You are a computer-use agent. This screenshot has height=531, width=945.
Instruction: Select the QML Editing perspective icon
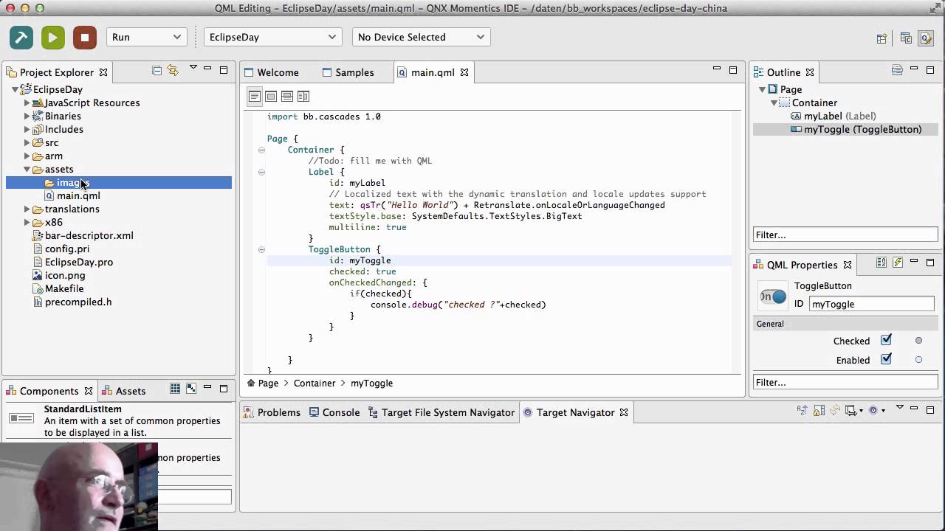point(925,38)
